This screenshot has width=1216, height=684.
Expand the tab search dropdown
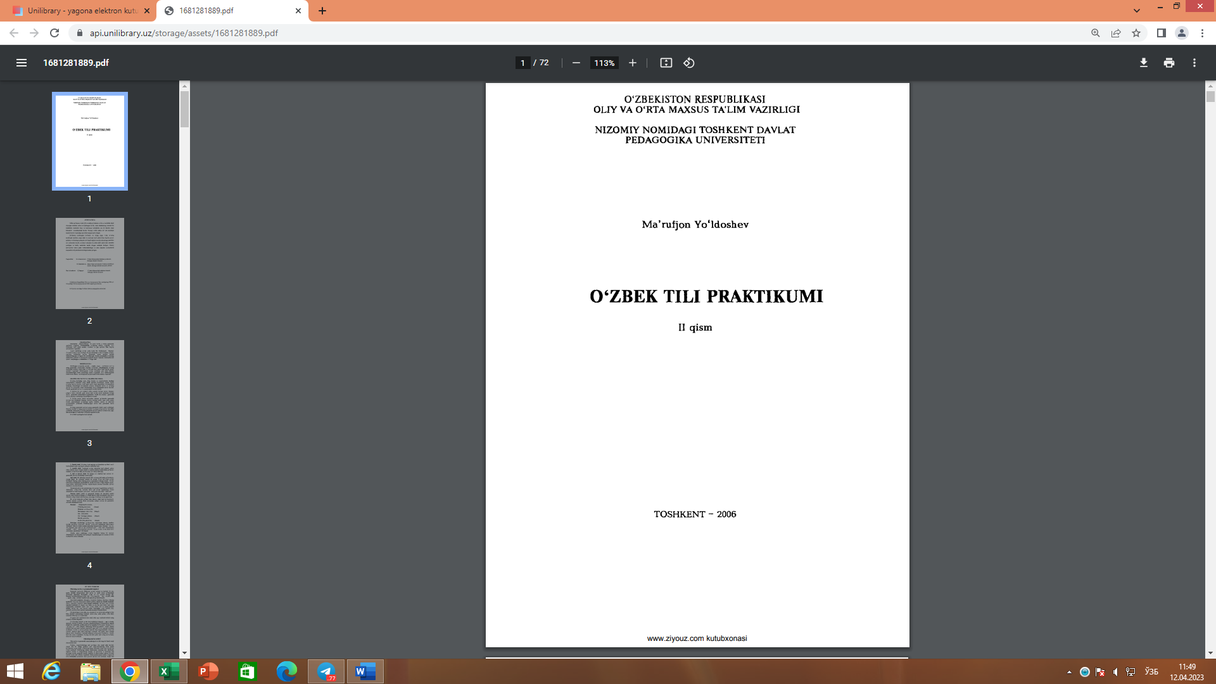coord(1137,11)
